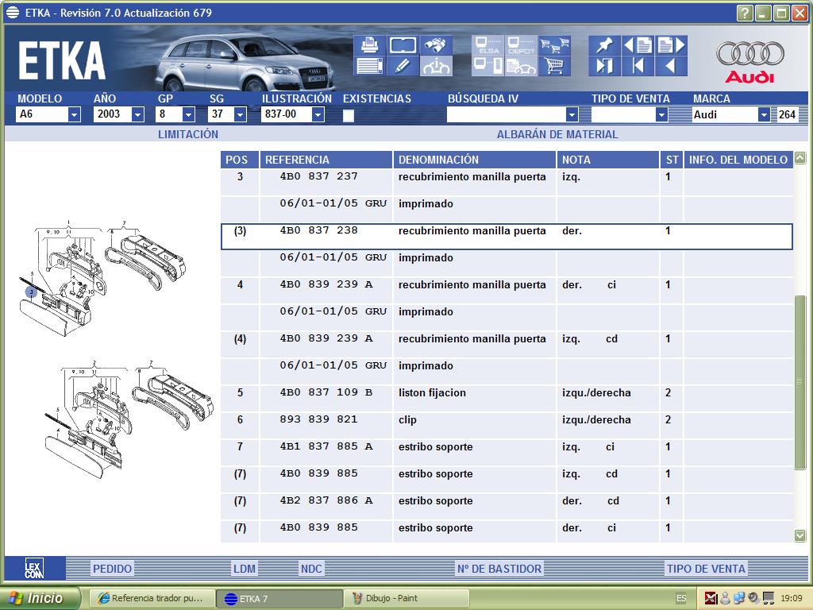Viewport: 813px width, 610px height.
Task: Select estribo soporte 4B2 837 886 A
Action: 507,506
